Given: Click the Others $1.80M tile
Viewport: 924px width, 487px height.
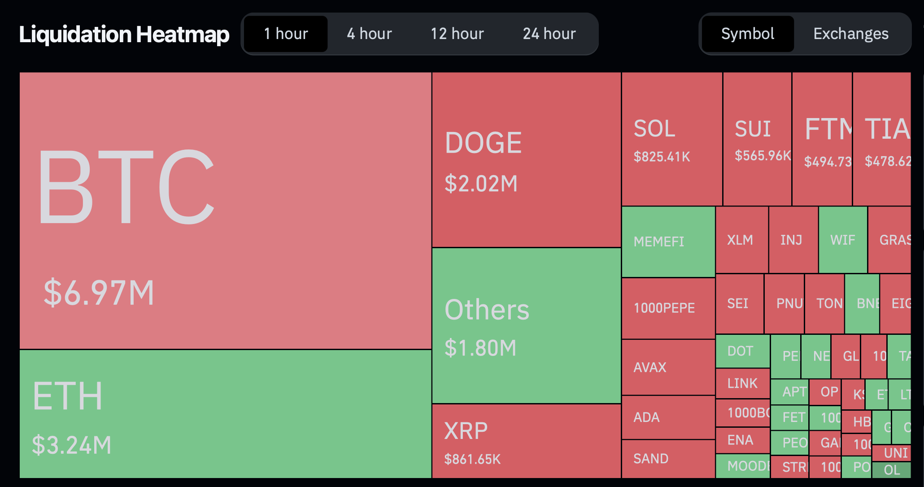Looking at the screenshot, I should pos(526,325).
